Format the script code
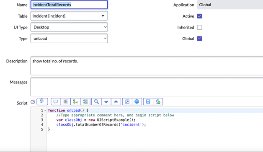Image resolution: width=263 pixels, height=152 pixels. [x=66, y=101]
